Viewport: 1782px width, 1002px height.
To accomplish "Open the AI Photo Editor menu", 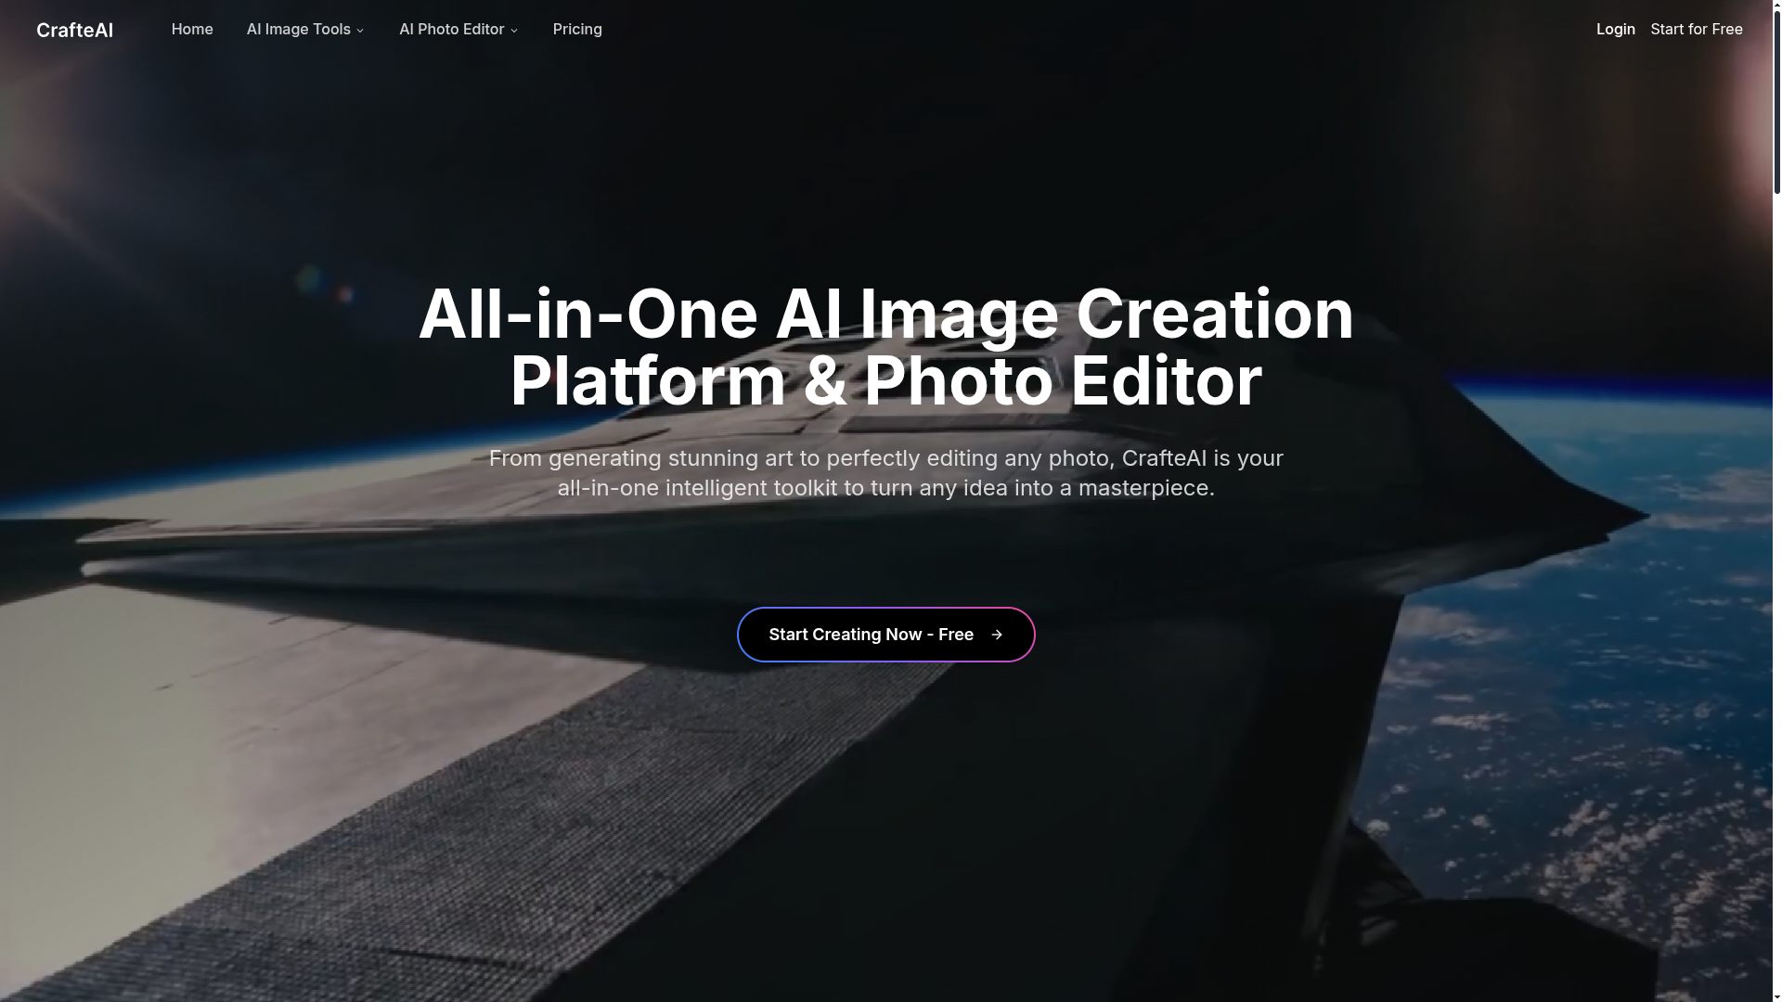I will coord(451,30).
